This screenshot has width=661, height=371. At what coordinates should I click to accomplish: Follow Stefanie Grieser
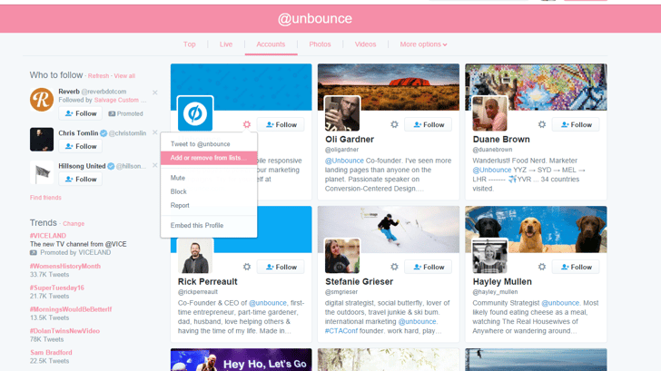click(429, 267)
